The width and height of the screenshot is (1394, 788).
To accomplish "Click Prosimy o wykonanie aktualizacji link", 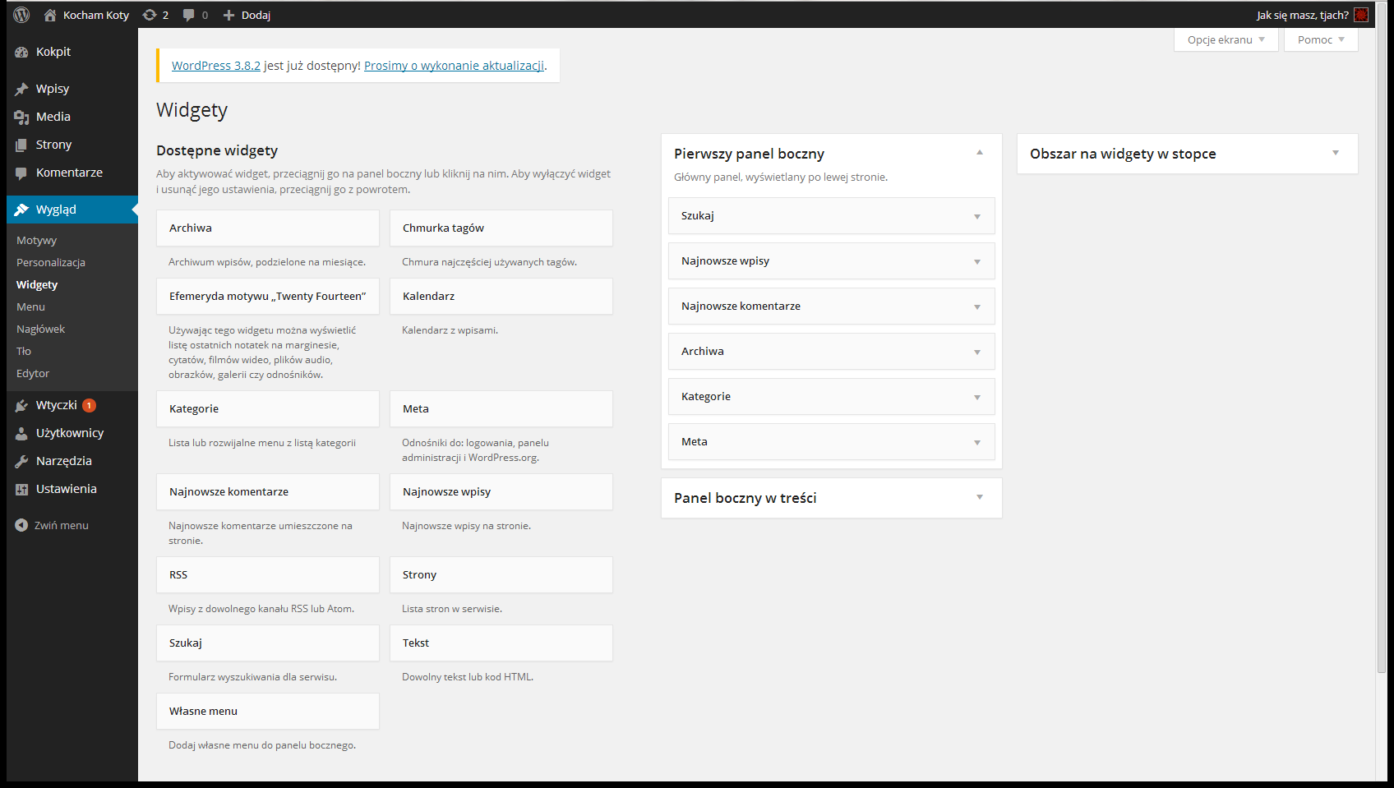I will [x=454, y=66].
